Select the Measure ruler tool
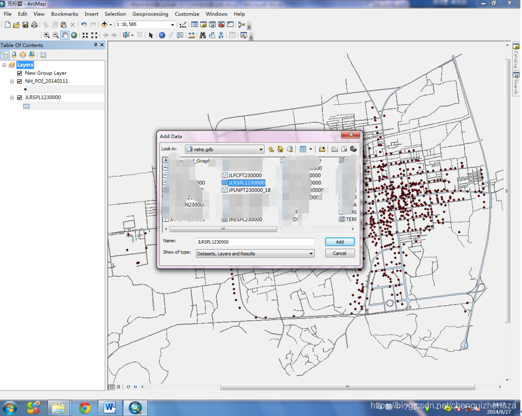 coord(191,35)
